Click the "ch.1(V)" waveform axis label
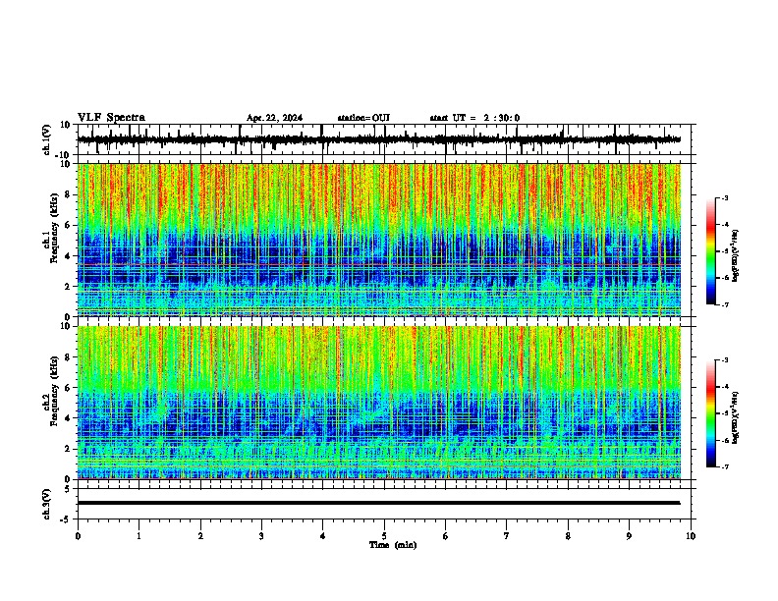This screenshot has width=778, height=601. (x=47, y=139)
